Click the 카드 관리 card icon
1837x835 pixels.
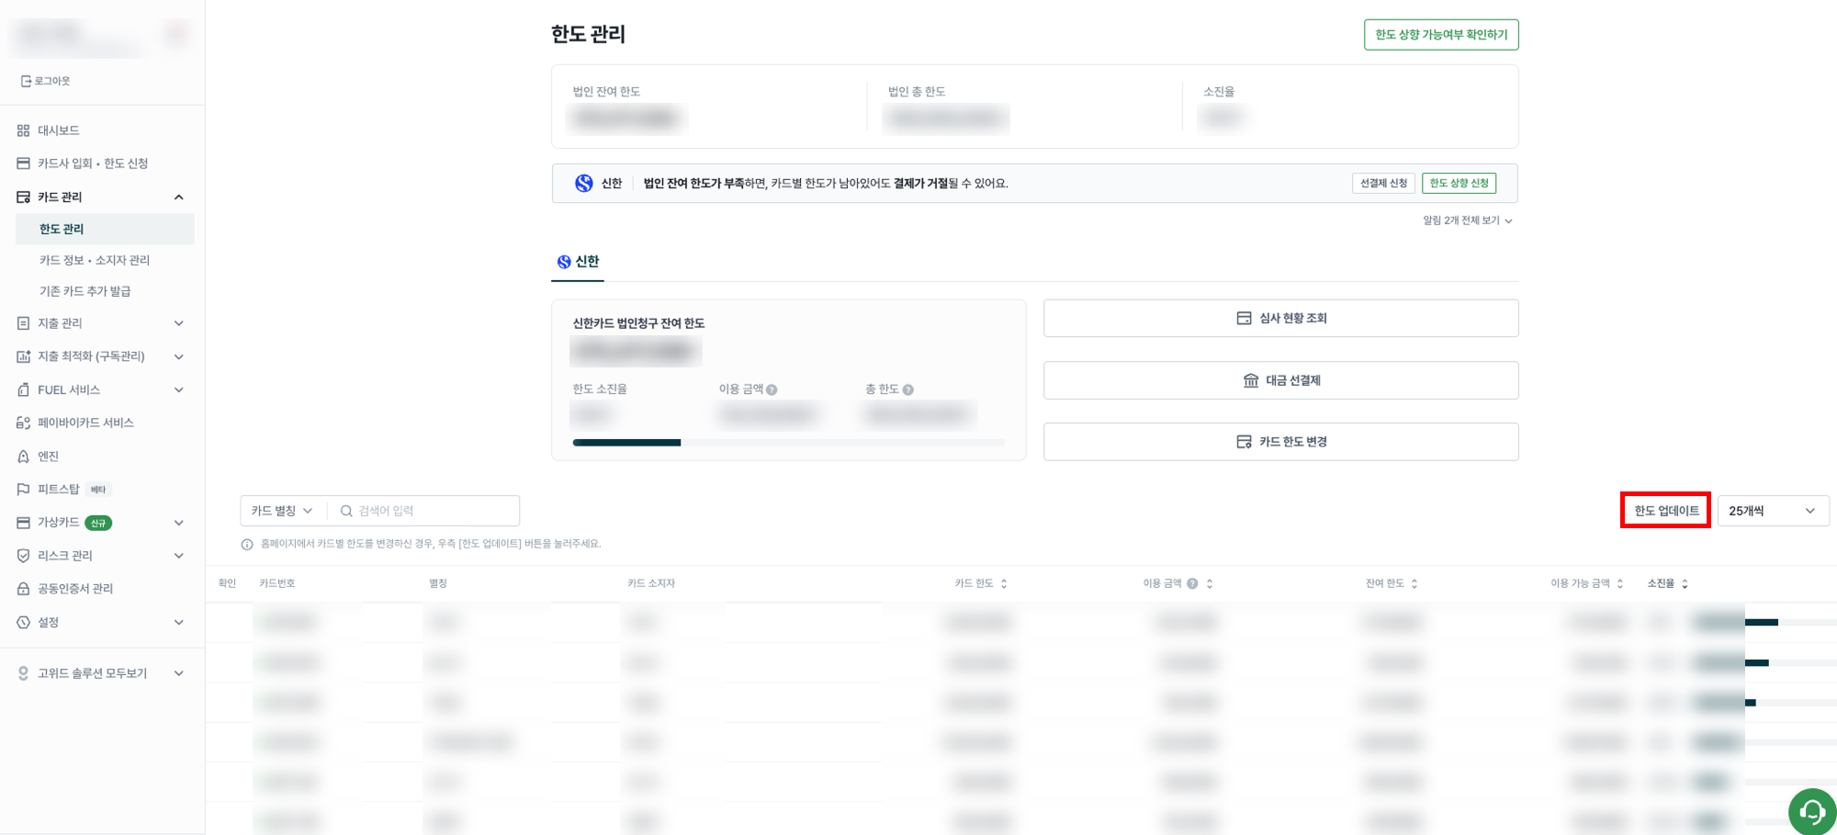coord(24,197)
